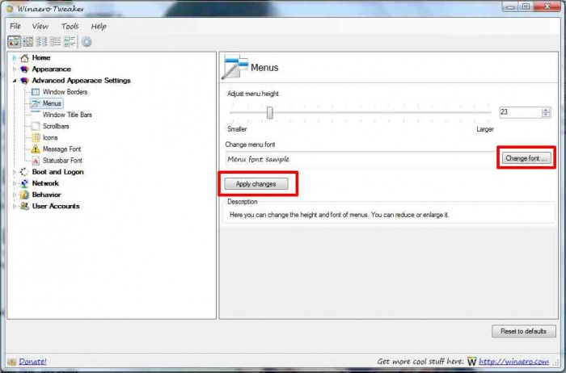Click the Icons item grid icon
This screenshot has height=373, width=566.
click(x=36, y=138)
